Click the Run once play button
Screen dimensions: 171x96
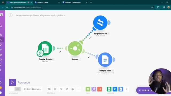point(12,82)
